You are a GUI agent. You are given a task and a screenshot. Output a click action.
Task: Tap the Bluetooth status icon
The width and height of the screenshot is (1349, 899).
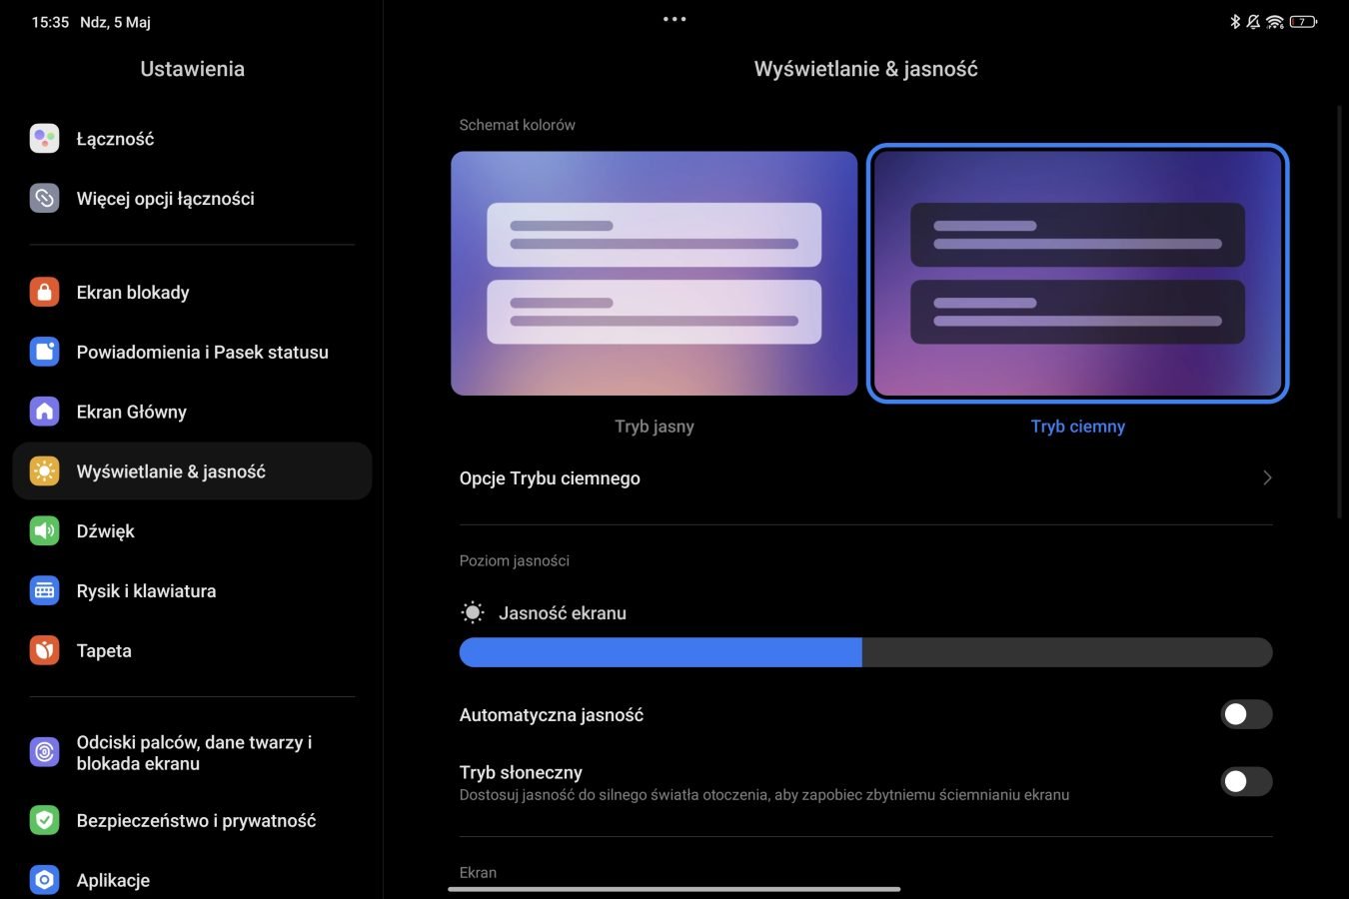click(1235, 21)
